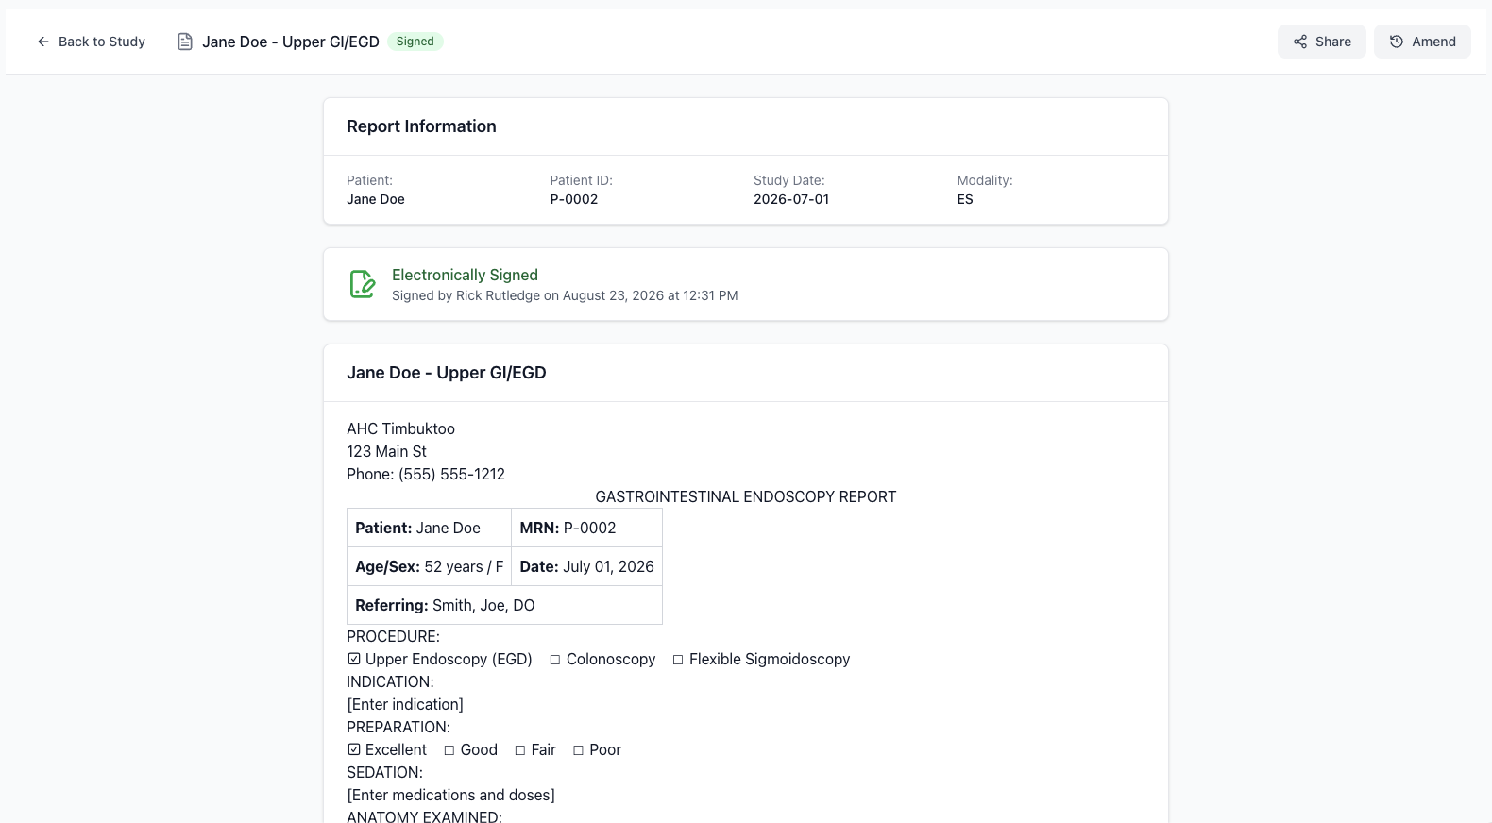Click the electronically signed pen icon

(363, 284)
